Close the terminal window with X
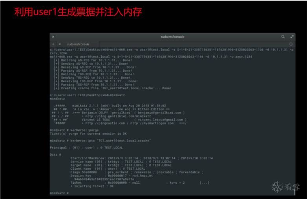The height and width of the screenshot is (199, 307). click(53, 36)
